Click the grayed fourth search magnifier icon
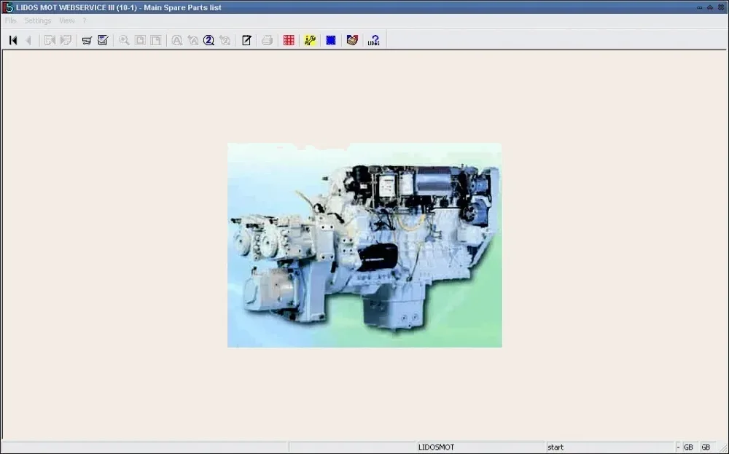Image resolution: width=729 pixels, height=454 pixels. pos(225,40)
